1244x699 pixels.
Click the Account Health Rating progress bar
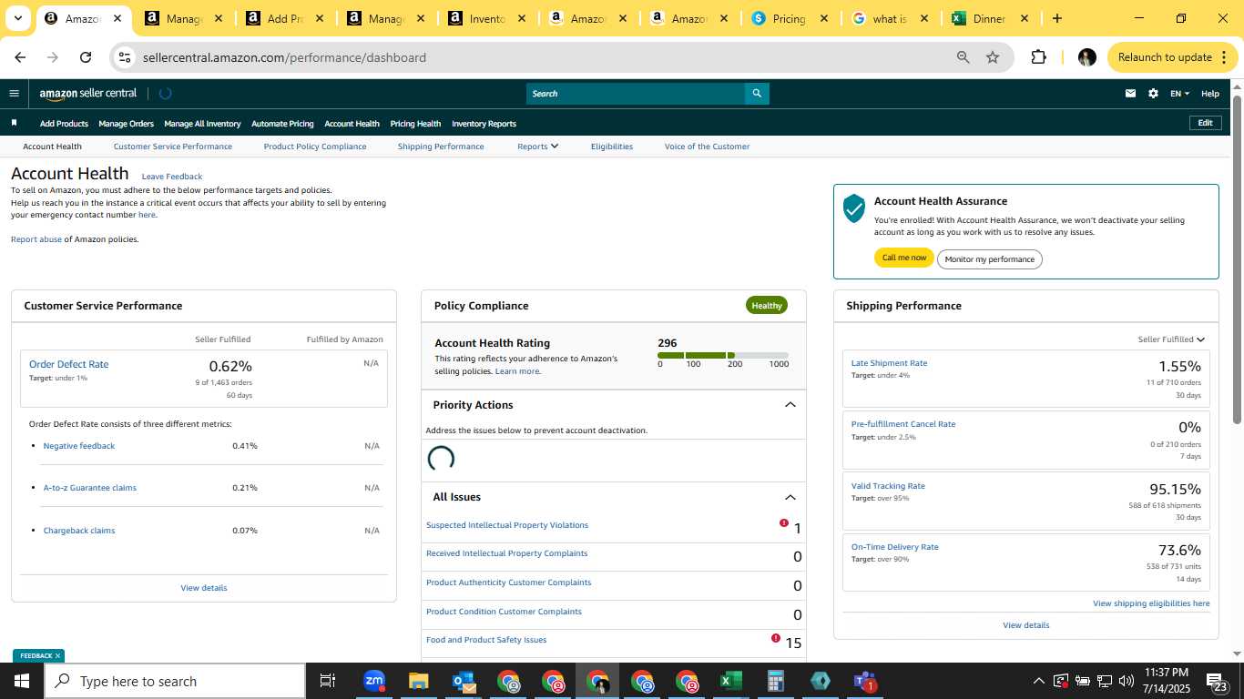[x=723, y=355]
